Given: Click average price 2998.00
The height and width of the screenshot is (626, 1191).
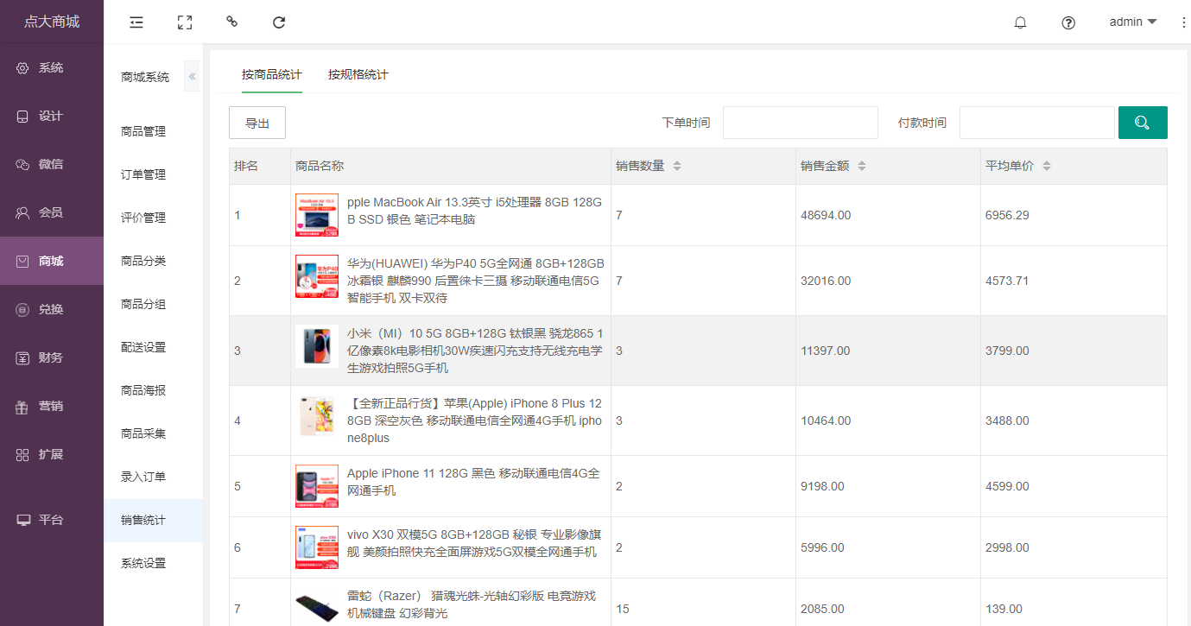Looking at the screenshot, I should [1007, 547].
